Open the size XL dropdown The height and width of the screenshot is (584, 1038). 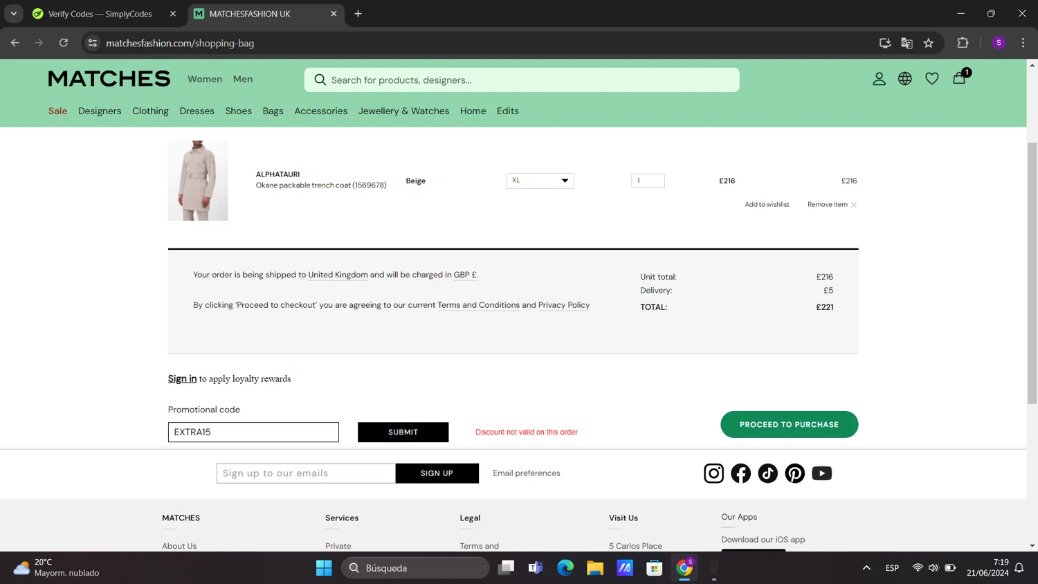[540, 181]
